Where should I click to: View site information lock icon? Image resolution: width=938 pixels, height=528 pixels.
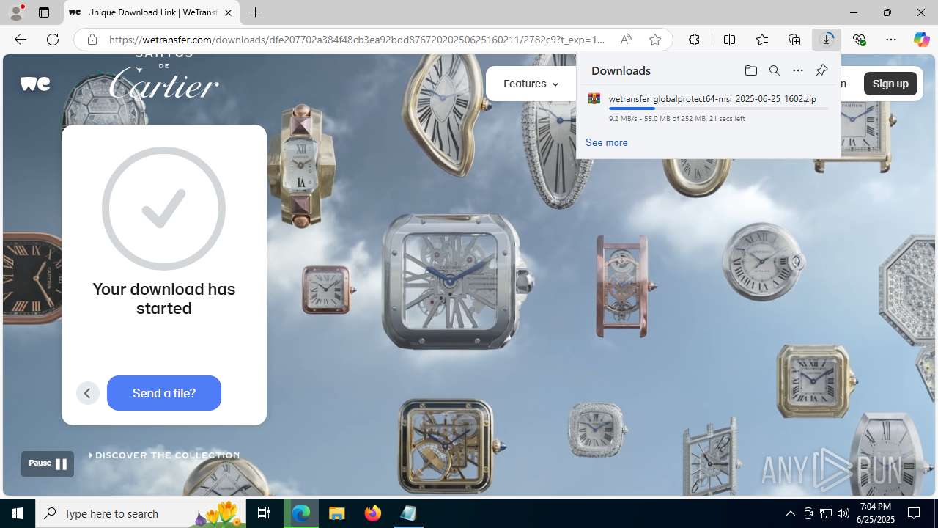[x=92, y=40]
